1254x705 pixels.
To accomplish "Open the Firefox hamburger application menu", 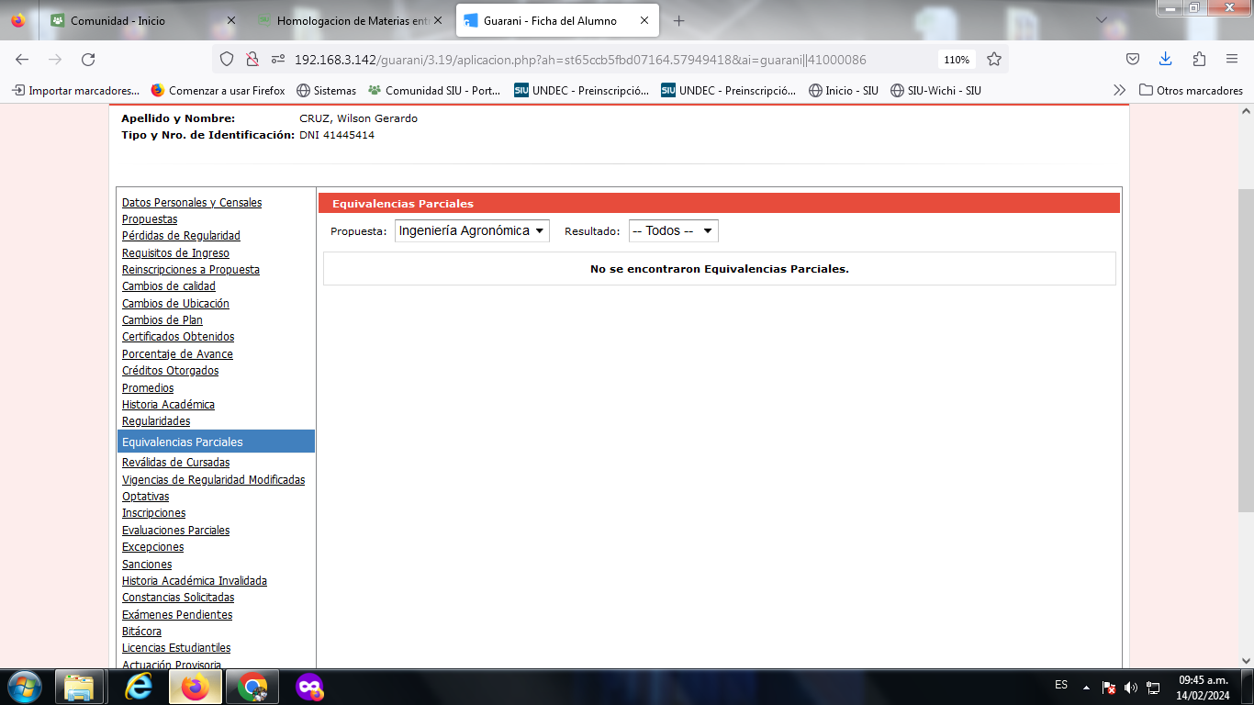I will (x=1232, y=59).
